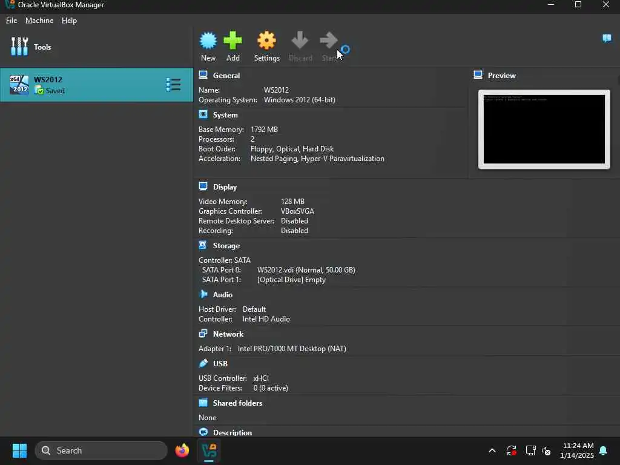Click the USB section heading
This screenshot has height=465, width=620.
(220, 364)
